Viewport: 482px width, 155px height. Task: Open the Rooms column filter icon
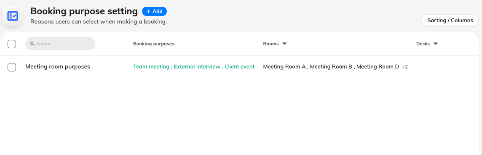(284, 44)
